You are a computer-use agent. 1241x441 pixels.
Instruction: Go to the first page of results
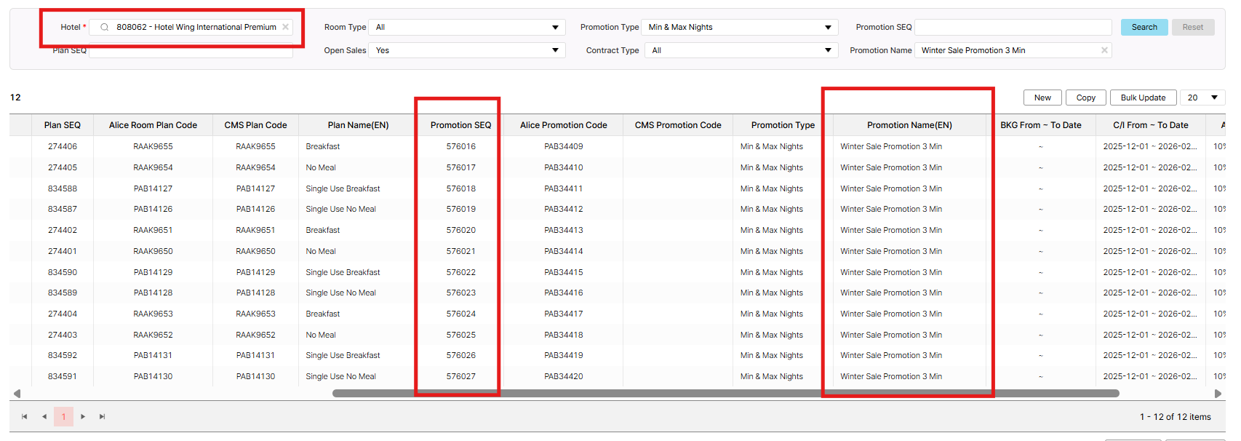point(25,416)
